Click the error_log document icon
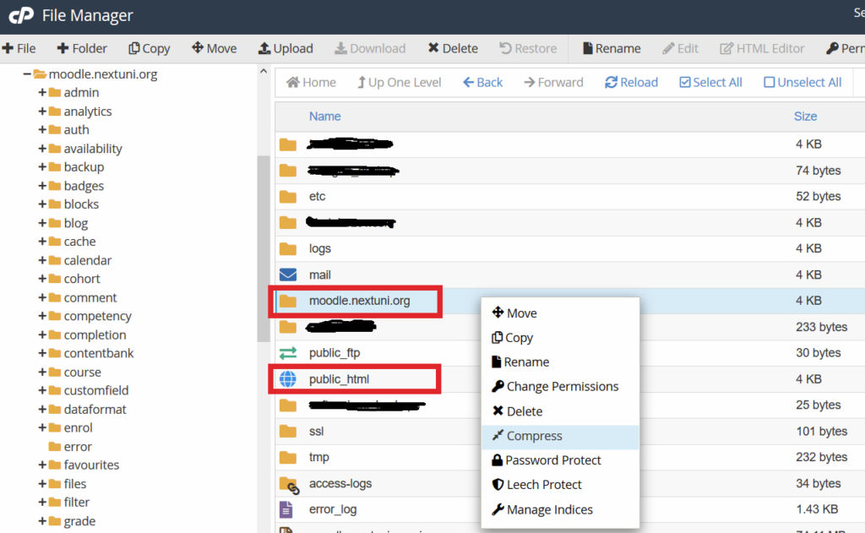This screenshot has height=533, width=865. pos(286,509)
